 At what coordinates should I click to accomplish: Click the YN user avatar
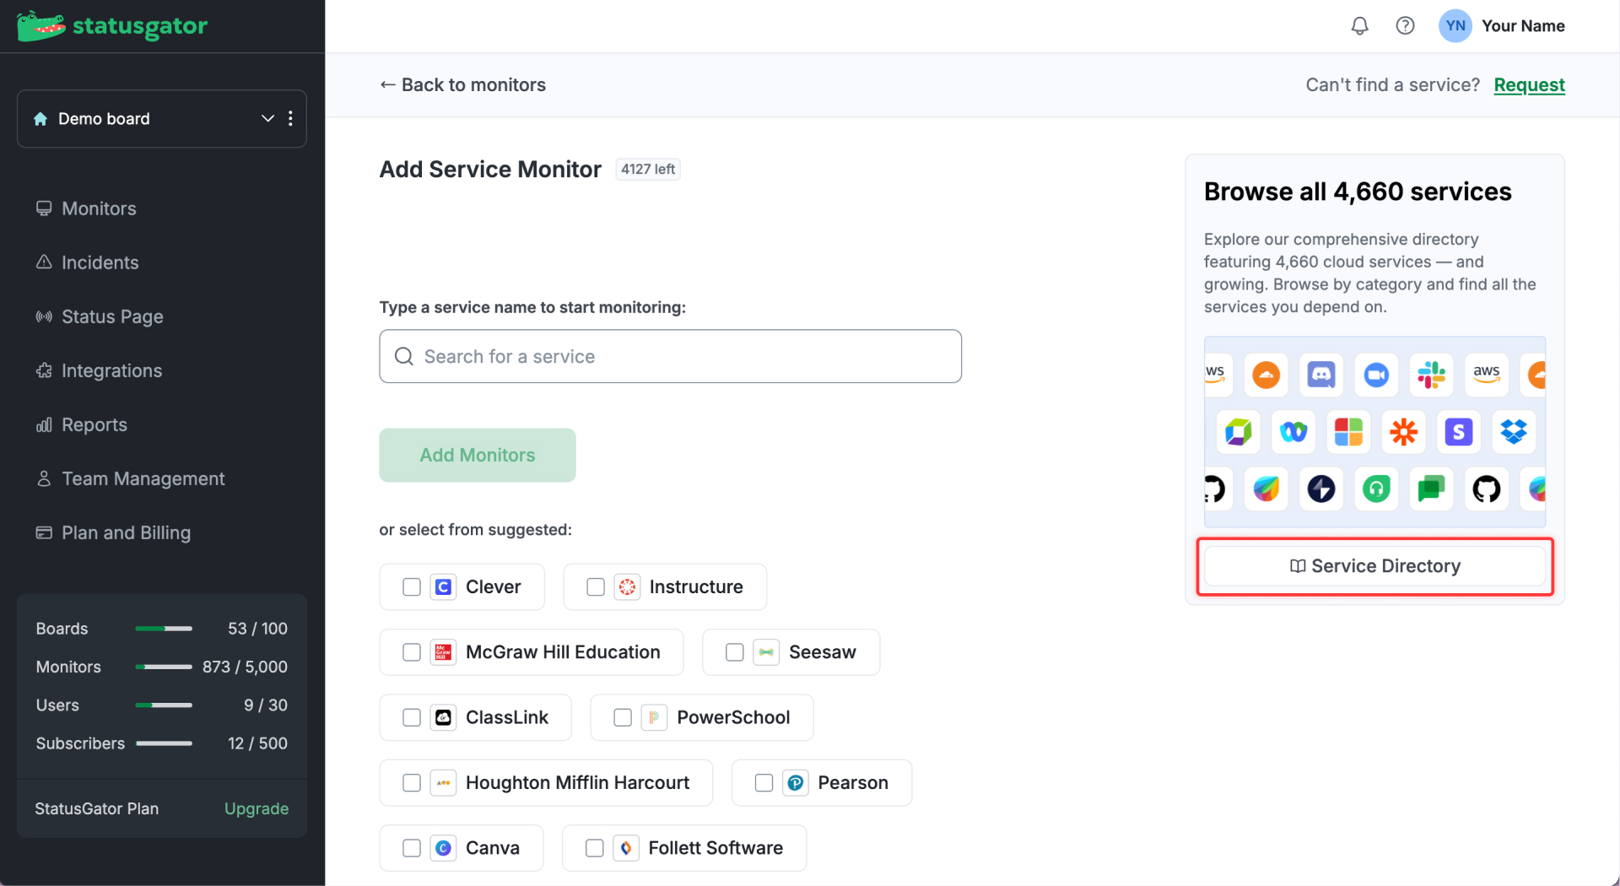[1455, 26]
